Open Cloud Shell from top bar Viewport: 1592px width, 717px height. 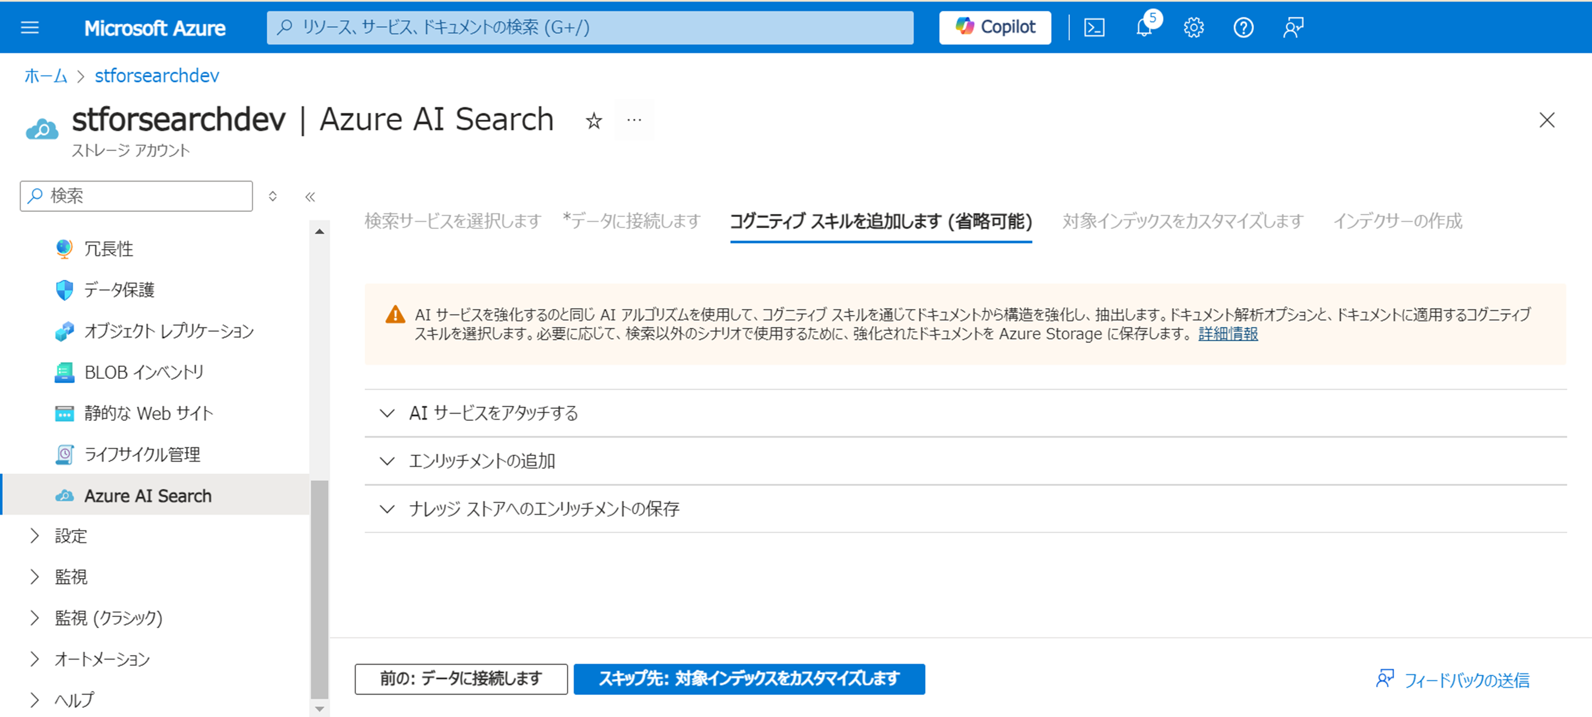[1094, 27]
